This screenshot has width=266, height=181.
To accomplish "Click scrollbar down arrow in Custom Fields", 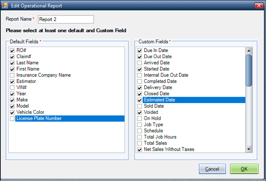I will (x=249, y=149).
